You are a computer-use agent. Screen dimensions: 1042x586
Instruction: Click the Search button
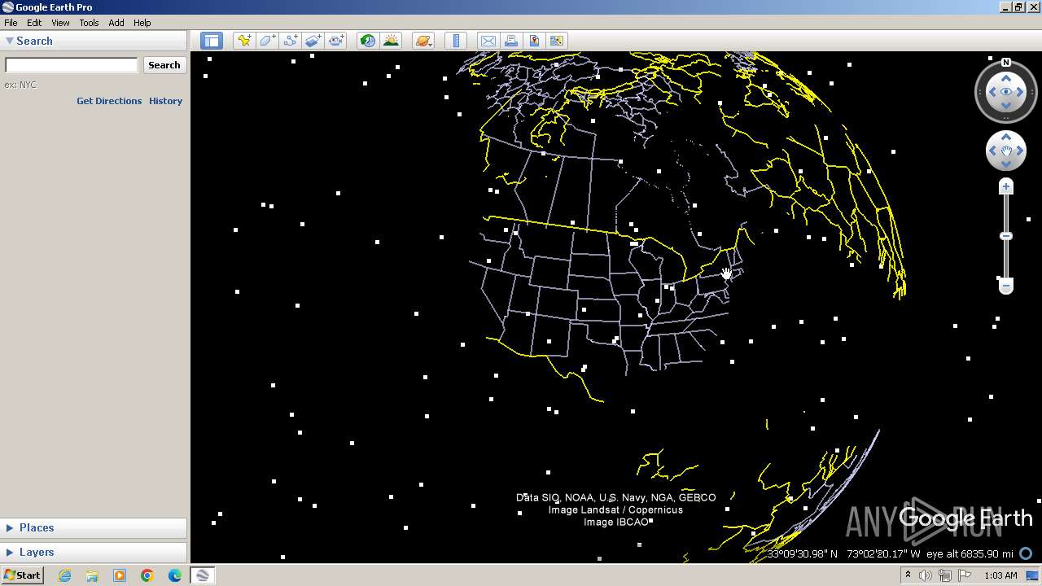pyautogui.click(x=164, y=65)
